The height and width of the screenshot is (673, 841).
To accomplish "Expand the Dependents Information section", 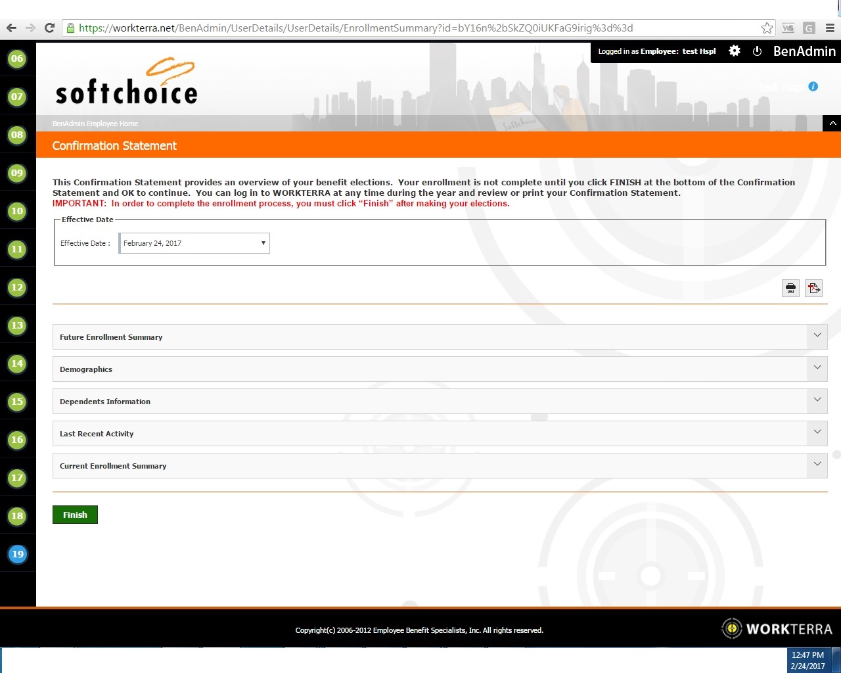I will [817, 400].
